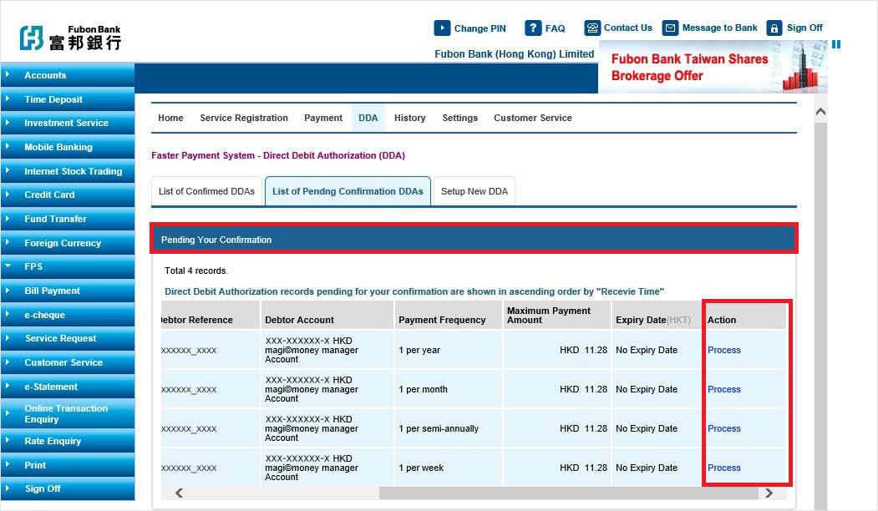Viewport: 878px width, 511px height.
Task: Expand Mobile Banking in the sidebar
Action: coord(67,147)
